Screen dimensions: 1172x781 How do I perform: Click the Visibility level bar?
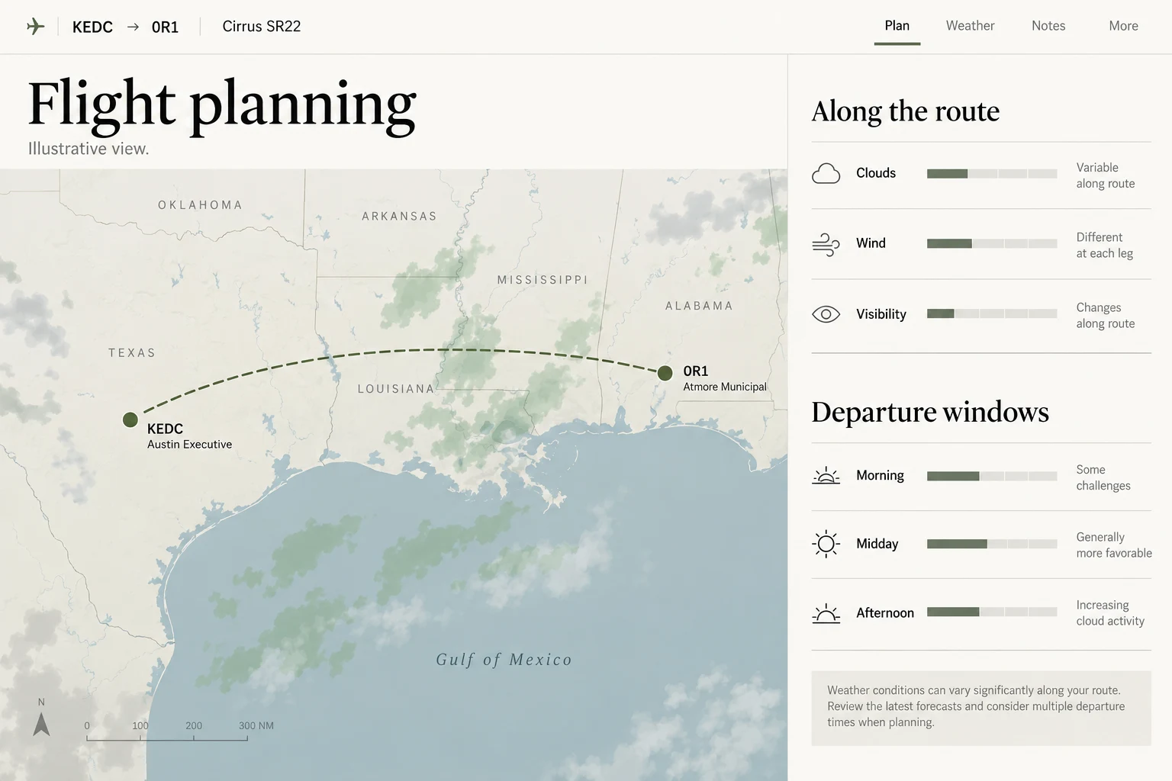(992, 313)
